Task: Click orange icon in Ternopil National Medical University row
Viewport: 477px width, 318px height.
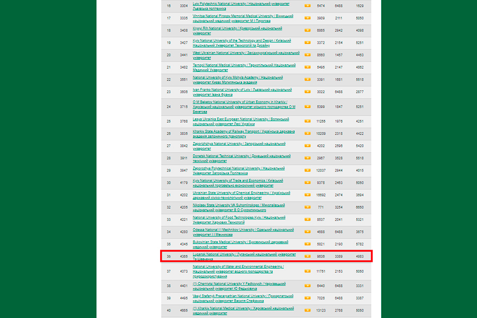Action: 307,67
